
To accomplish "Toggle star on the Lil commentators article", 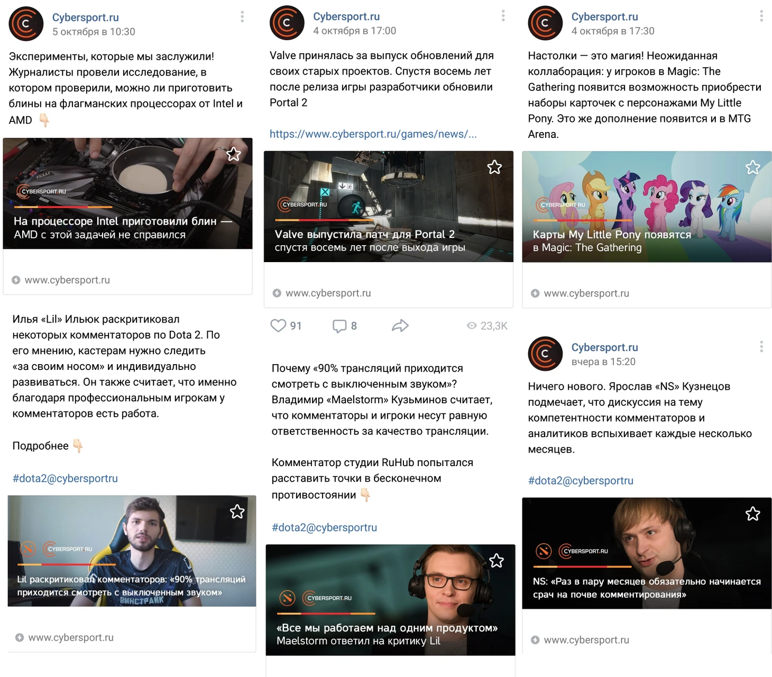I will coord(237,512).
